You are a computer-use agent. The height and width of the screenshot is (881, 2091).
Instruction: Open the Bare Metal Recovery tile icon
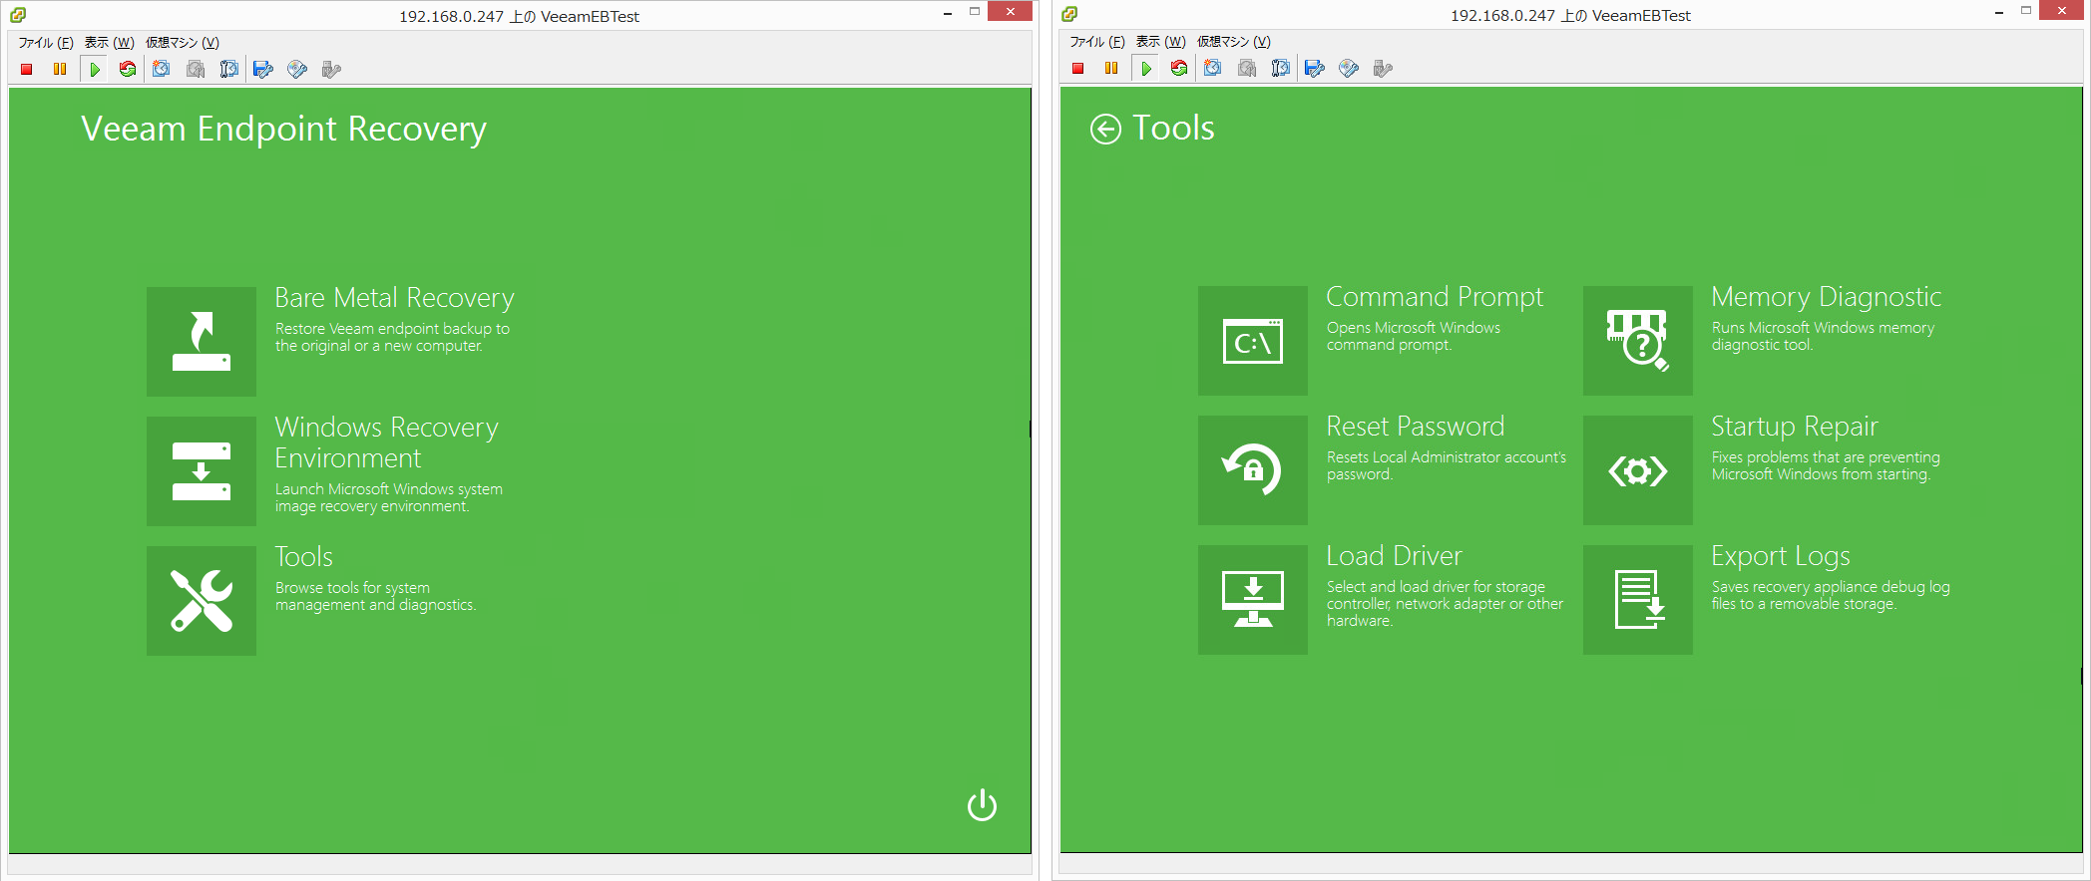coord(202,342)
